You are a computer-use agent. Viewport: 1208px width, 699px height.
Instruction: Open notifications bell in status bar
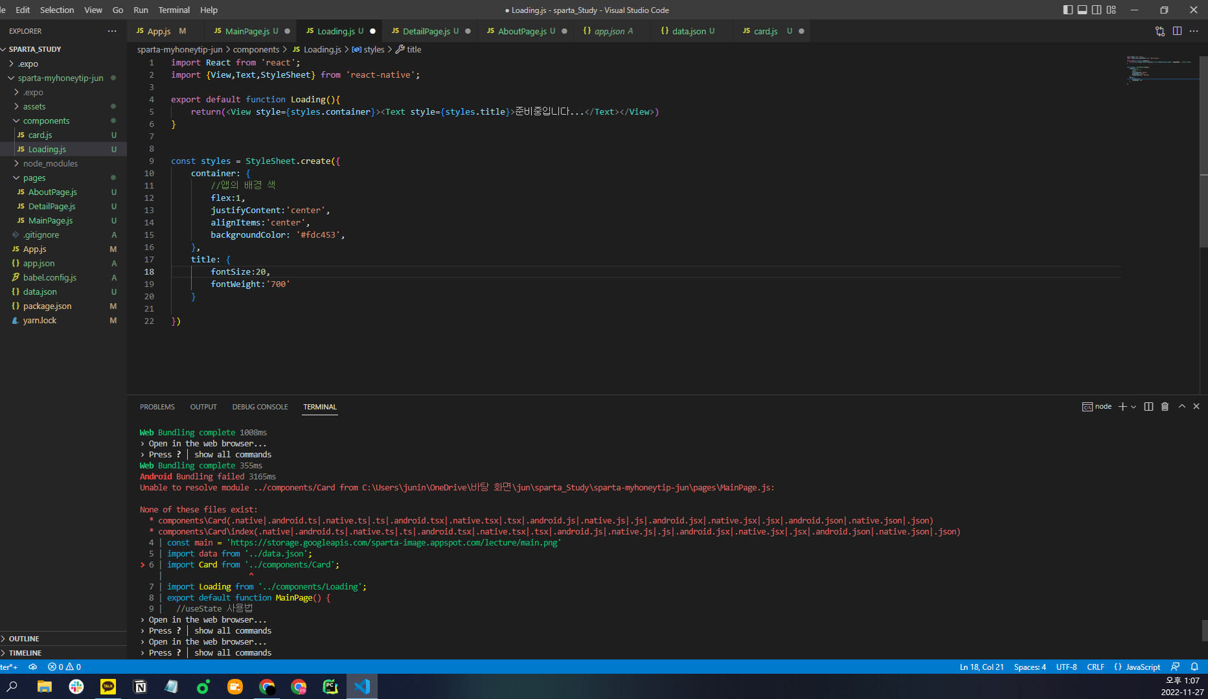[x=1194, y=667]
